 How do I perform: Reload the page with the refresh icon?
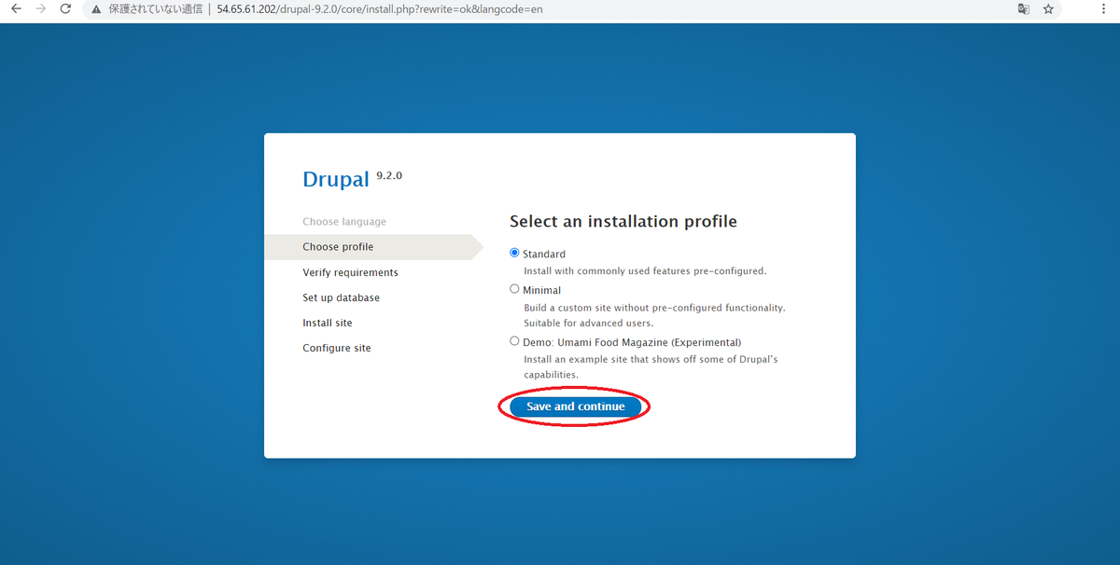tap(65, 8)
